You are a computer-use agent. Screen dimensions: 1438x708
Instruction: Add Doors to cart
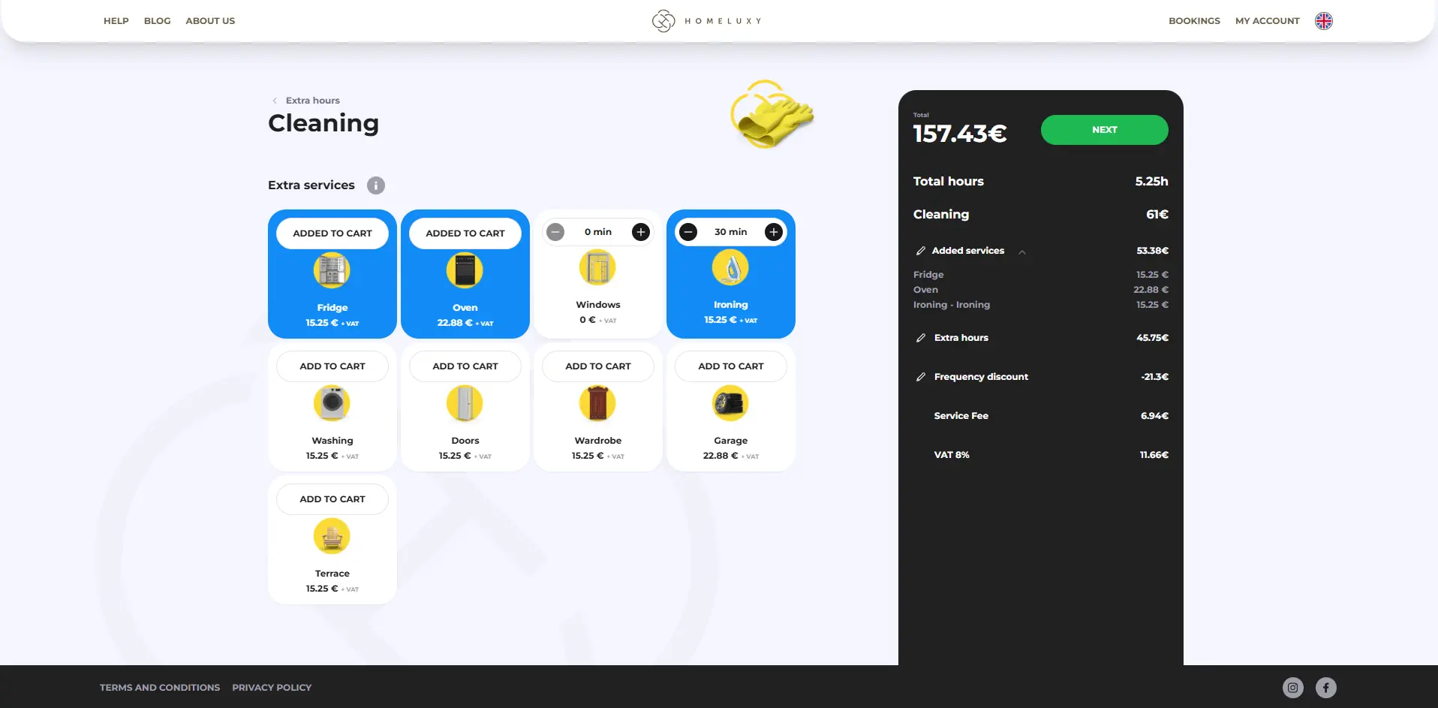(x=465, y=366)
